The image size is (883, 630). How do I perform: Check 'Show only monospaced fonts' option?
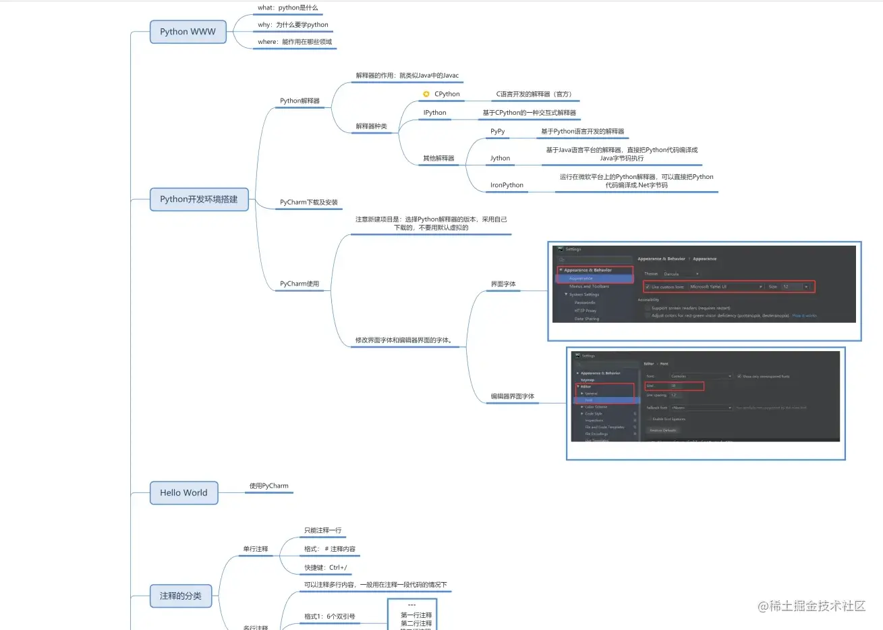click(x=739, y=376)
